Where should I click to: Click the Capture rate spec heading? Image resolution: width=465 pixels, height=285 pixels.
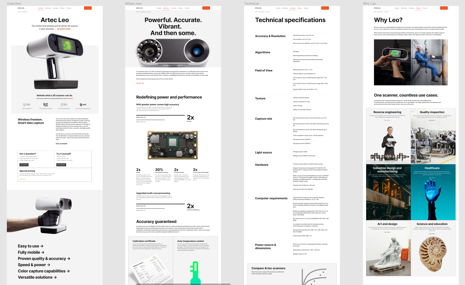click(x=264, y=119)
